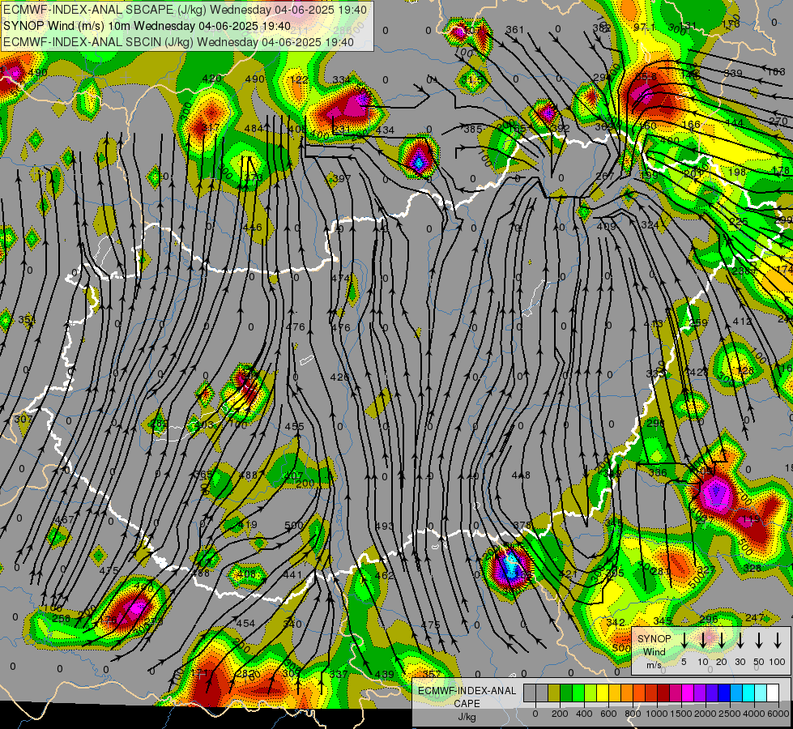This screenshot has height=729, width=793.
Task: Click the 'ECMWF-INDEX-ANAL' legend label at bottom
Action: pyautogui.click(x=467, y=691)
